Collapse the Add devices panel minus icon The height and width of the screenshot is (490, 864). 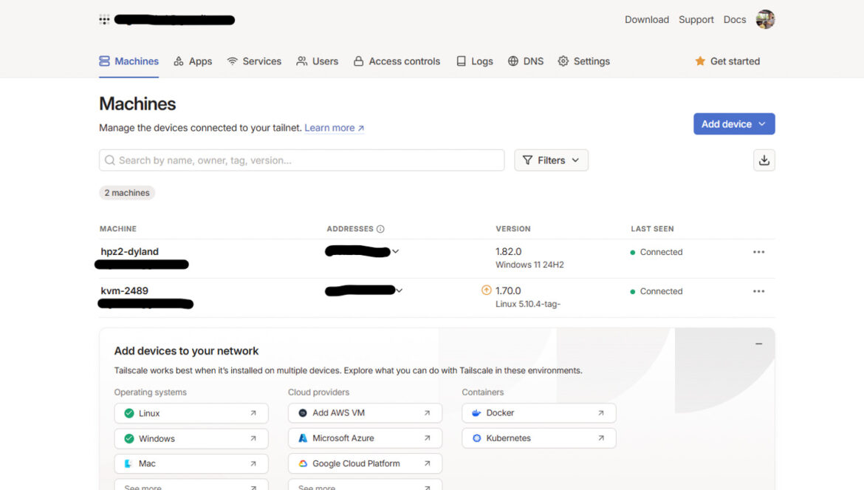pyautogui.click(x=758, y=344)
